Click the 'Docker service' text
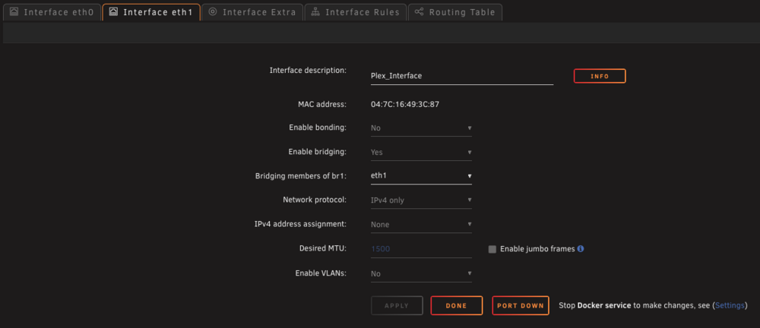The image size is (760, 328). pos(604,306)
